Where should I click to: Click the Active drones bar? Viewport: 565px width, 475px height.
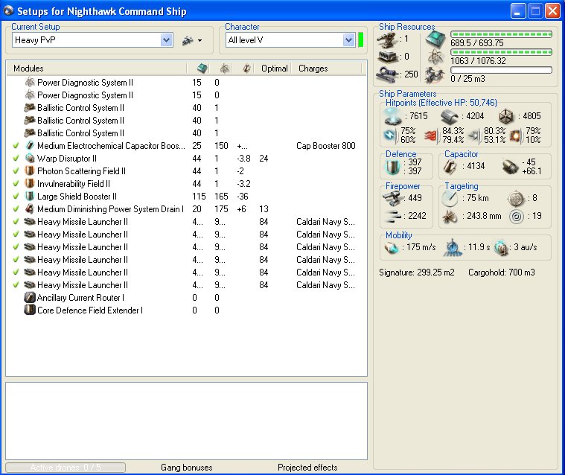click(x=66, y=468)
